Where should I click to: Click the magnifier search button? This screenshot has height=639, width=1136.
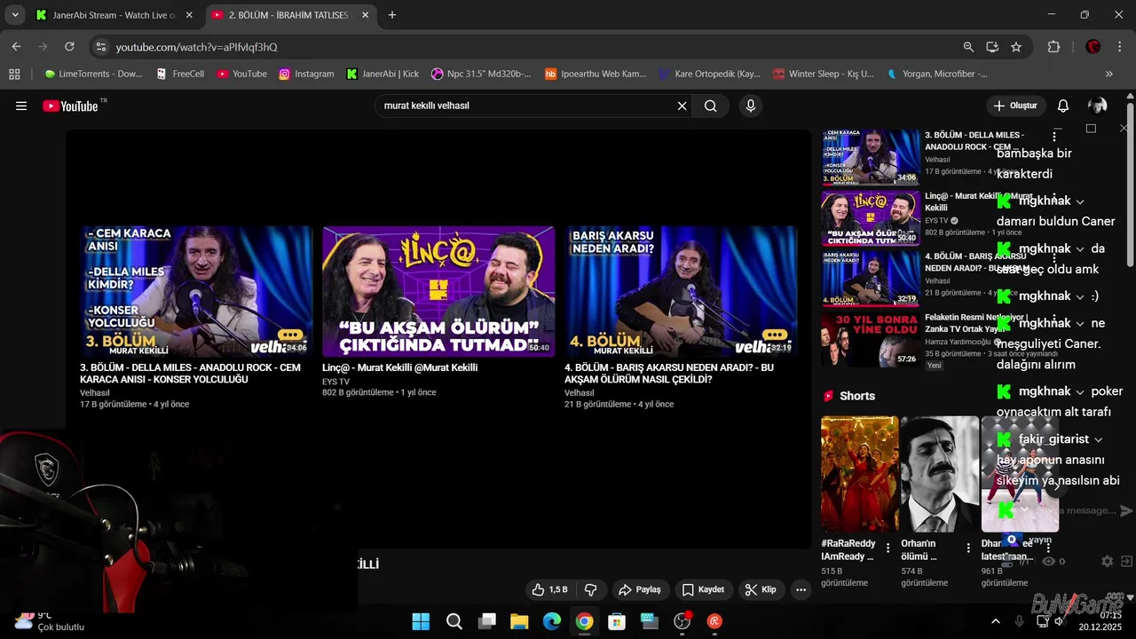pyautogui.click(x=711, y=106)
